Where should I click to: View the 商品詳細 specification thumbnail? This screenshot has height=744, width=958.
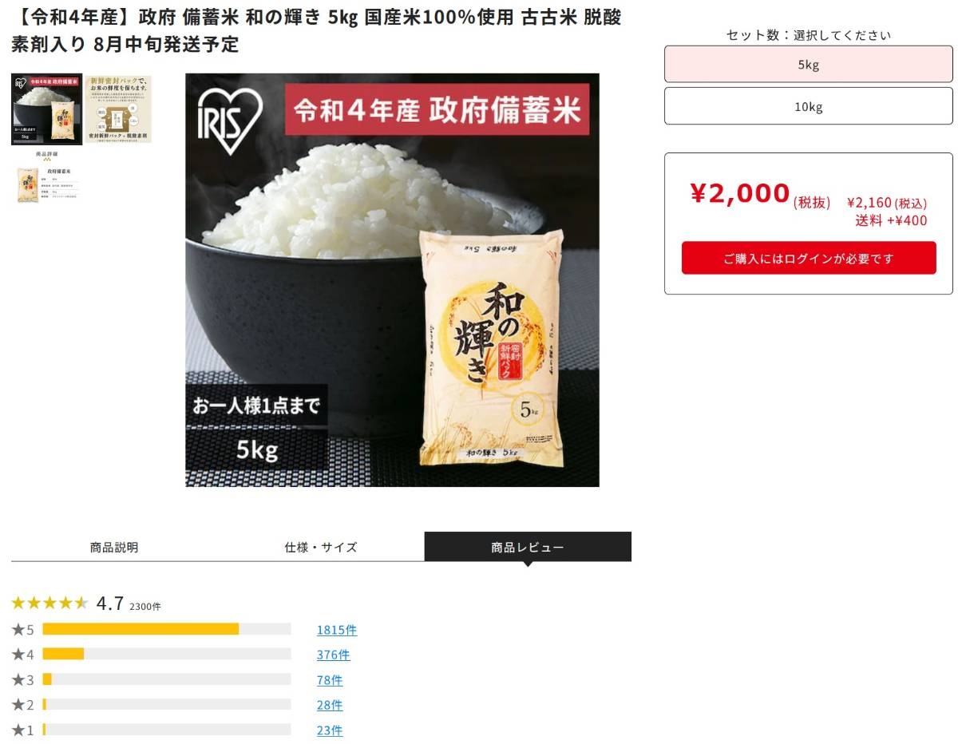[46, 178]
